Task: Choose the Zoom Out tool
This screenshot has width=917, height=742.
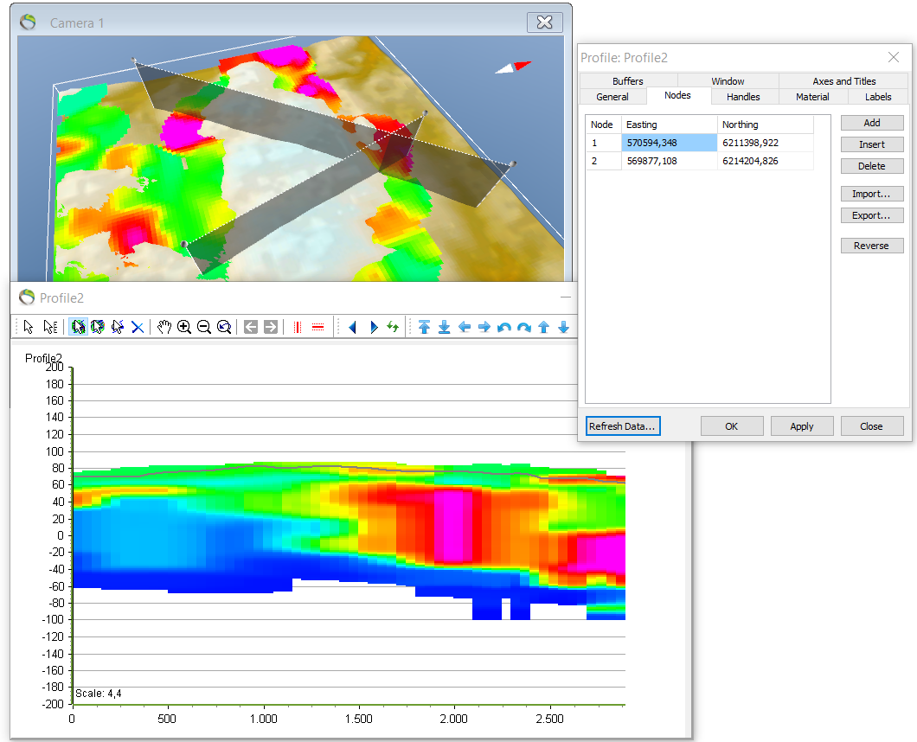Action: click(x=205, y=327)
